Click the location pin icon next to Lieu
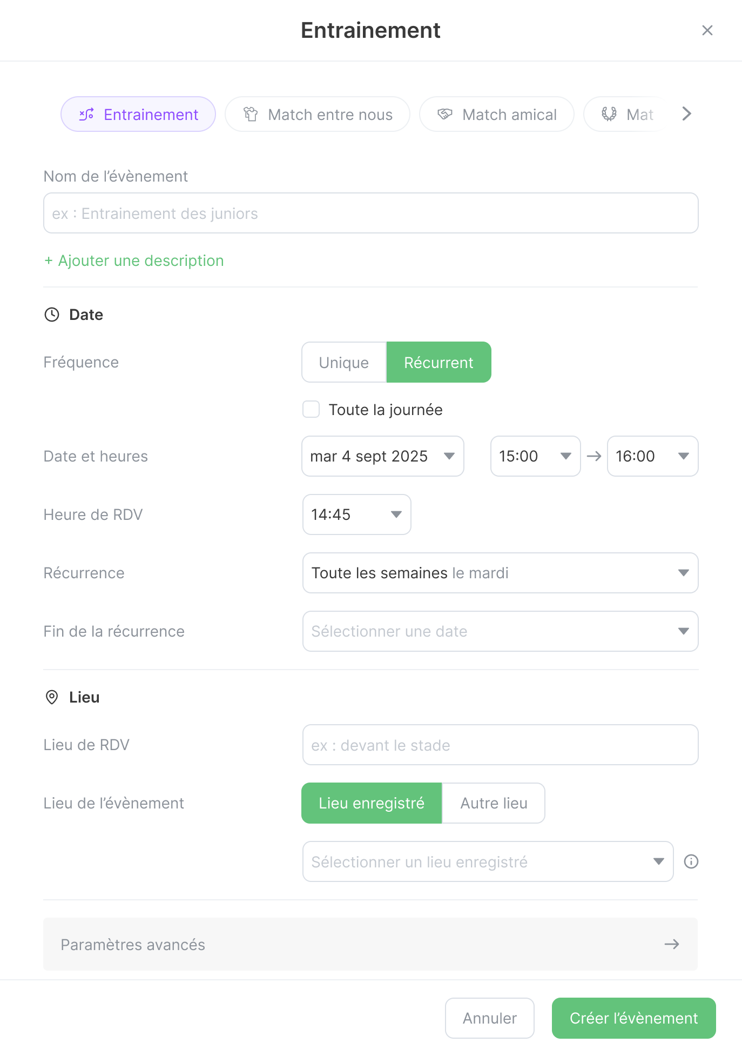 52,697
